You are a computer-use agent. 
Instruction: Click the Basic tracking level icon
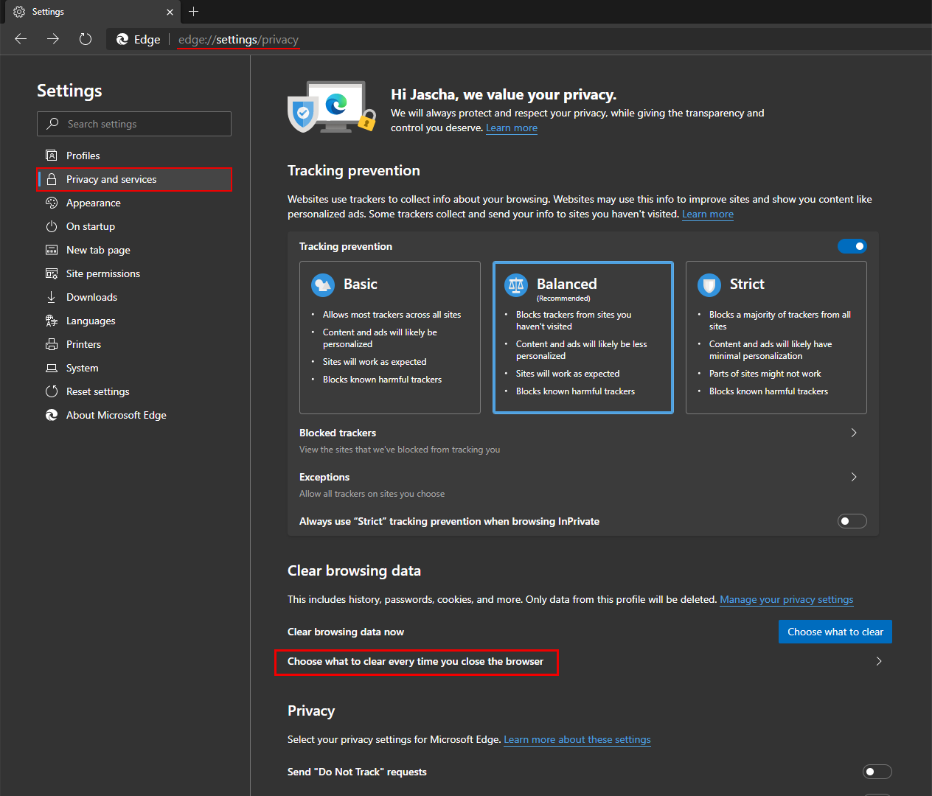pos(323,284)
